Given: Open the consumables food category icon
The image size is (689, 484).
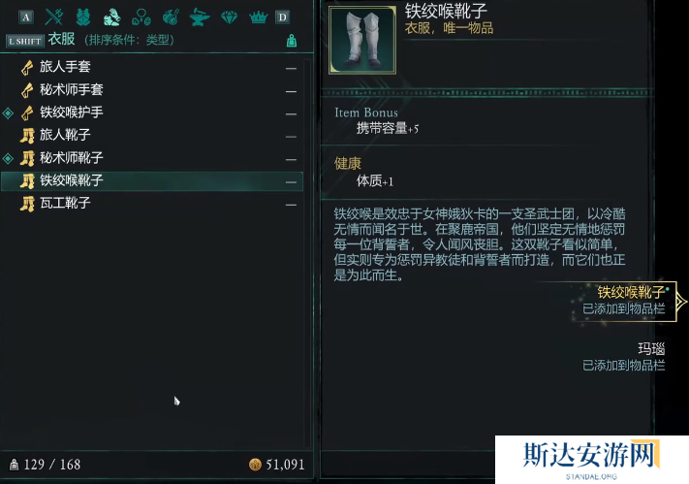Looking at the screenshot, I should coord(171,17).
